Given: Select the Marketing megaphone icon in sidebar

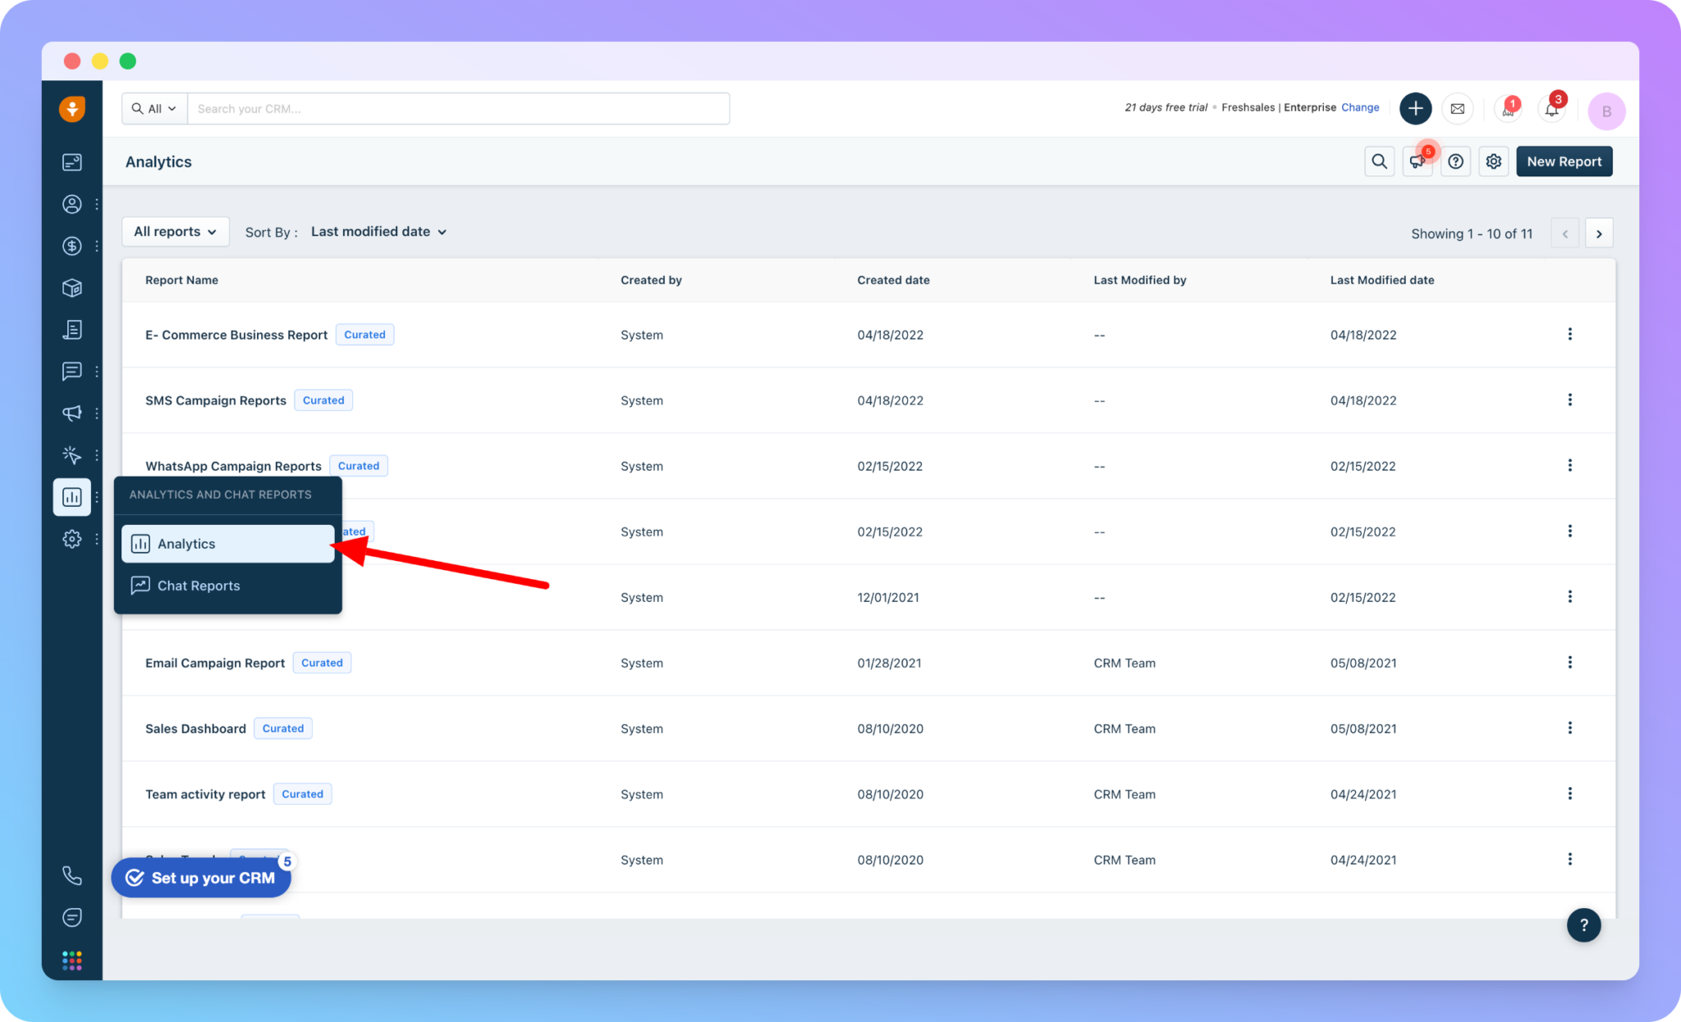Looking at the screenshot, I should (72, 413).
